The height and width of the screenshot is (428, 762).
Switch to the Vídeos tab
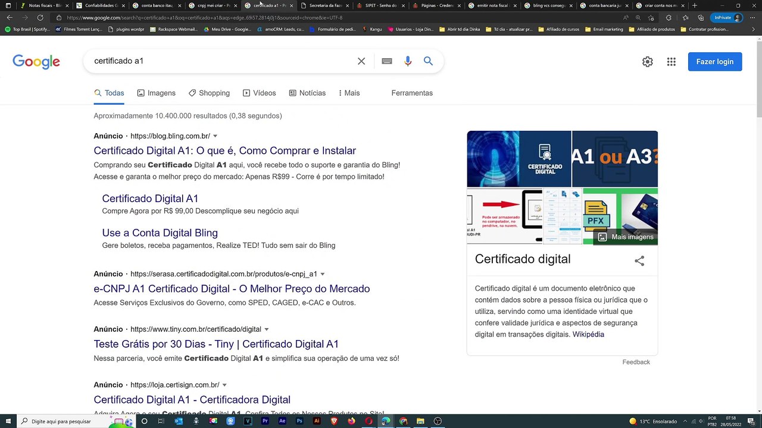pyautogui.click(x=259, y=93)
